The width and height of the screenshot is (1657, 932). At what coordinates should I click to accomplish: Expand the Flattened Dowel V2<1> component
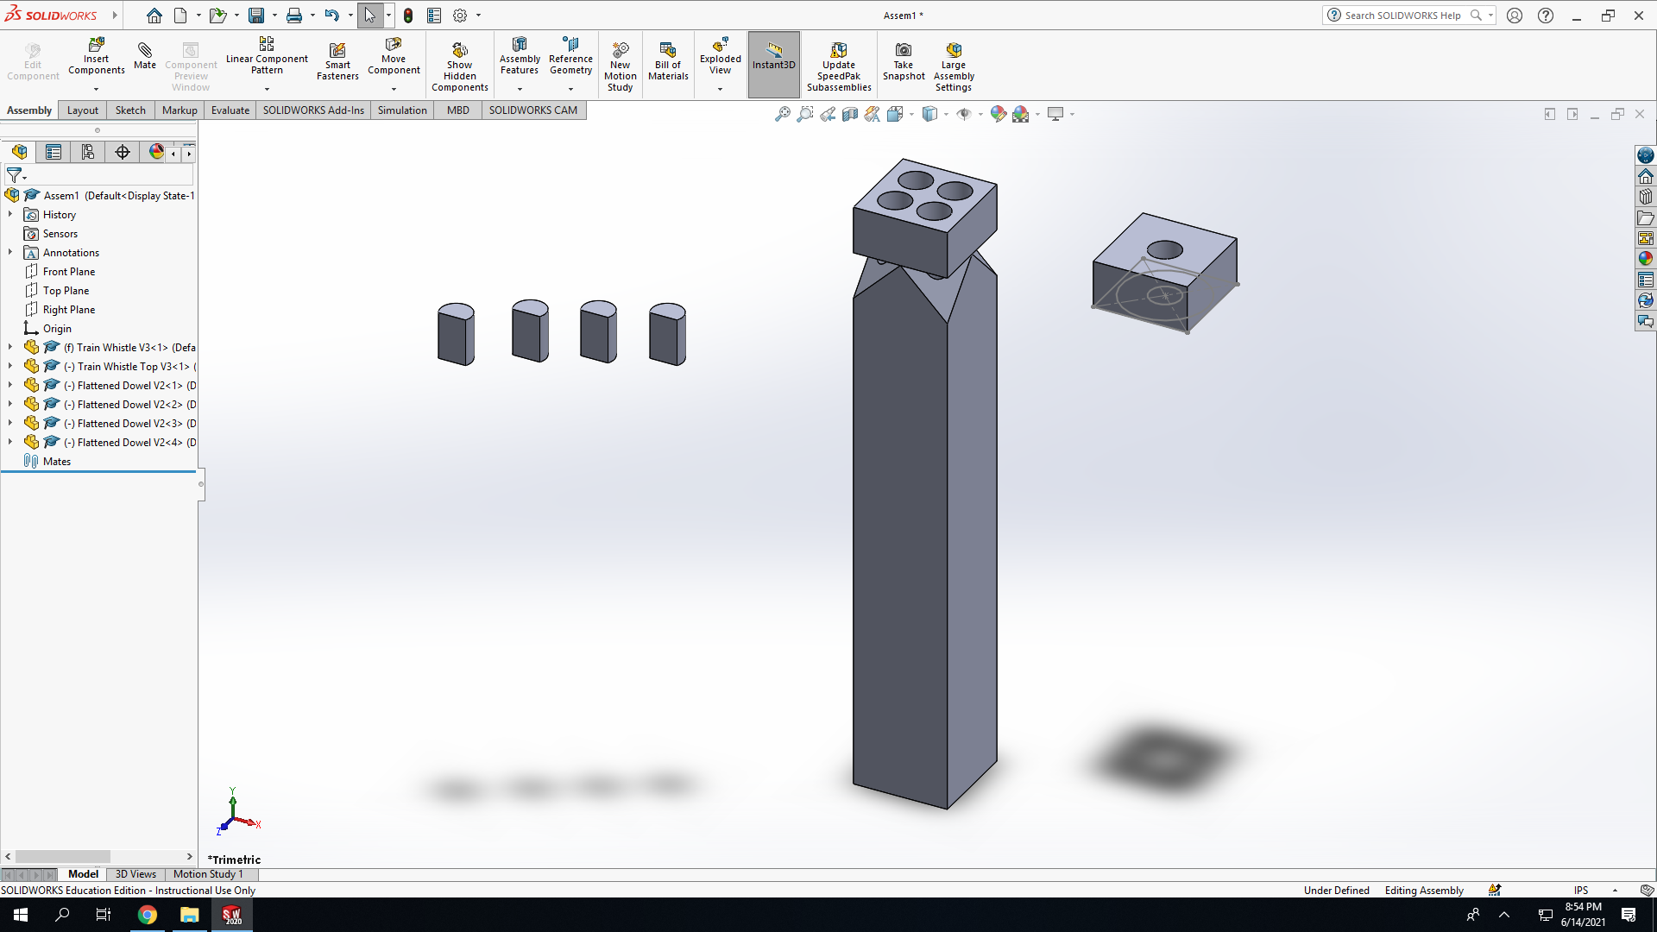[10, 385]
